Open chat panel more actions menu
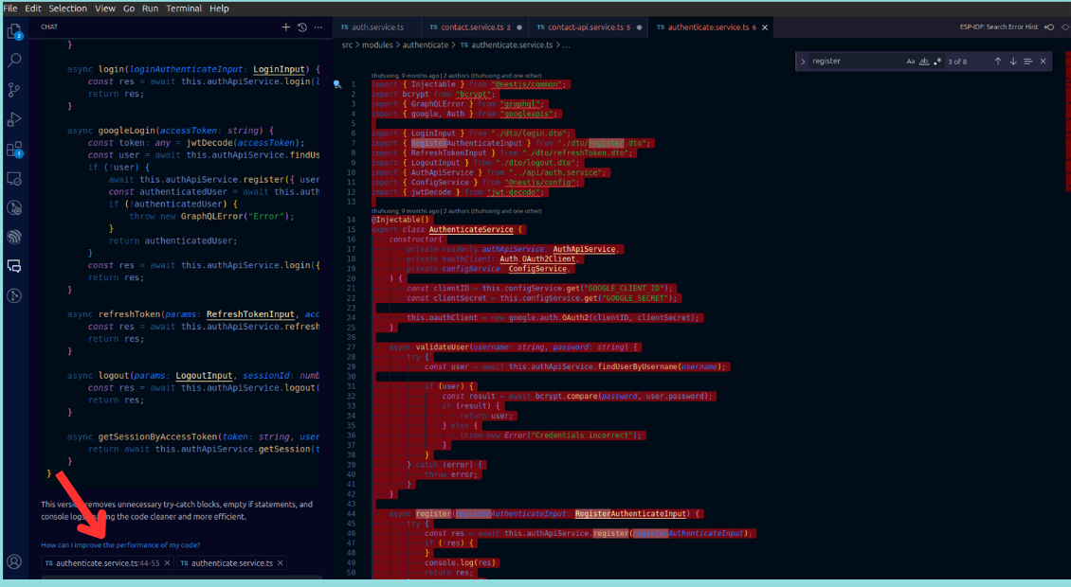This screenshot has width=1071, height=587. pyautogui.click(x=318, y=27)
